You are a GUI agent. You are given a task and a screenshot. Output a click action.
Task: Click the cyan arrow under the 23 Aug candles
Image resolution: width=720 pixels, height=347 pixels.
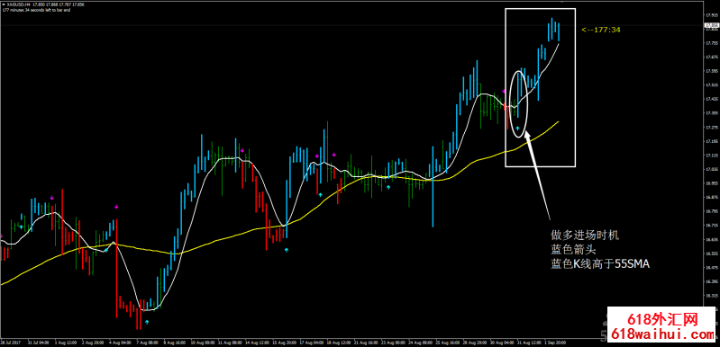click(388, 187)
